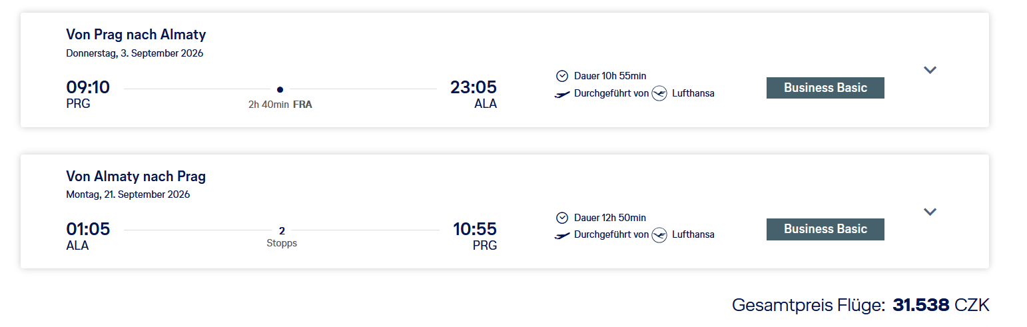Click the 09:10 departure time from PRG

(x=88, y=87)
